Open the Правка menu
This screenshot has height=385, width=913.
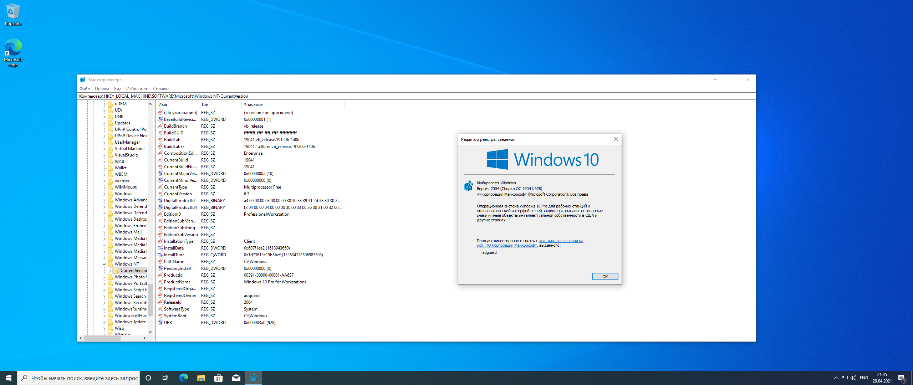(102, 89)
